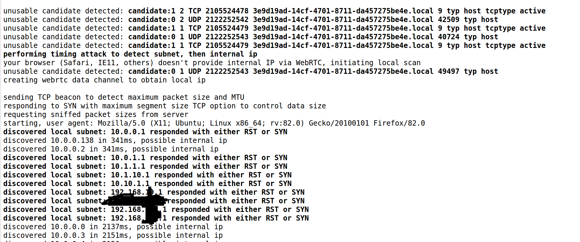Click the 'sending TCP beacon' line
580x242 pixels.
click(x=124, y=97)
